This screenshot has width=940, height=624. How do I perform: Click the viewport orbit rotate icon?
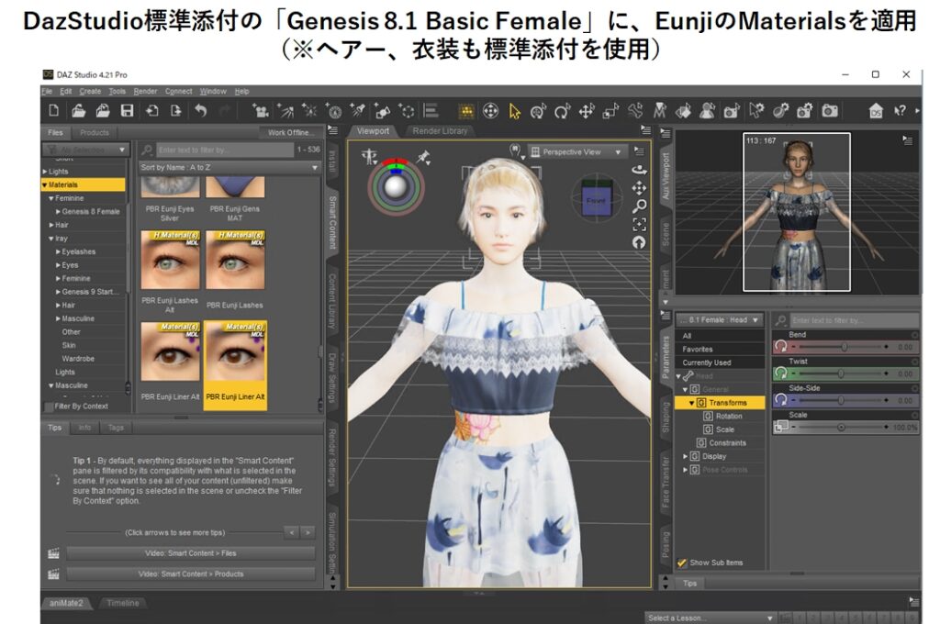639,170
